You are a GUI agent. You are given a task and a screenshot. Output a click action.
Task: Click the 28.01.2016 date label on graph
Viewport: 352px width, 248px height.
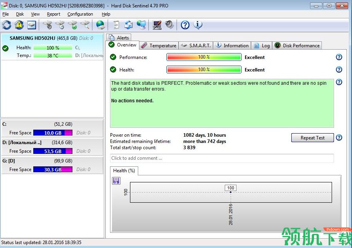231,214
